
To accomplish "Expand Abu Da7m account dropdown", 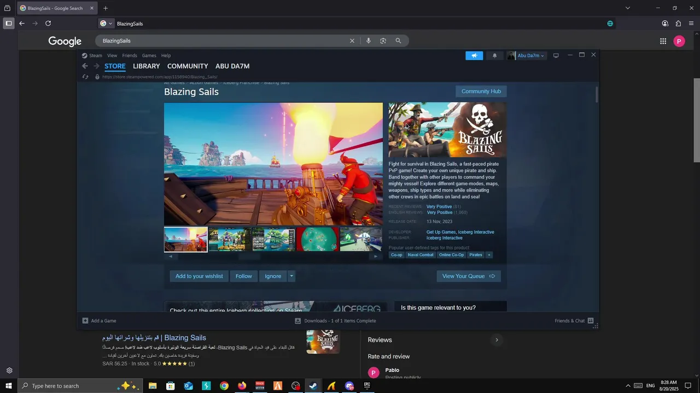I will 530,56.
